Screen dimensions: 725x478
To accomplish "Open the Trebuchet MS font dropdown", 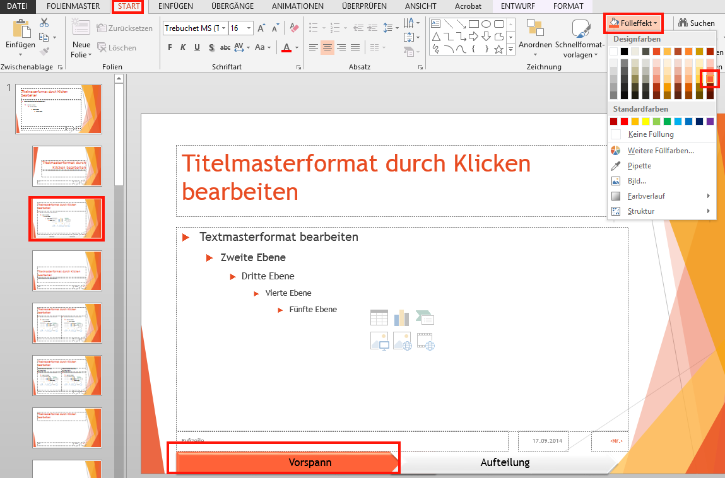I will [224, 28].
